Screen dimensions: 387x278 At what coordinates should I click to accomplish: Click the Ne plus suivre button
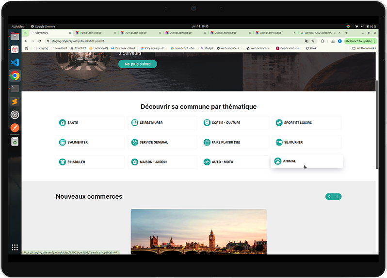coord(138,64)
